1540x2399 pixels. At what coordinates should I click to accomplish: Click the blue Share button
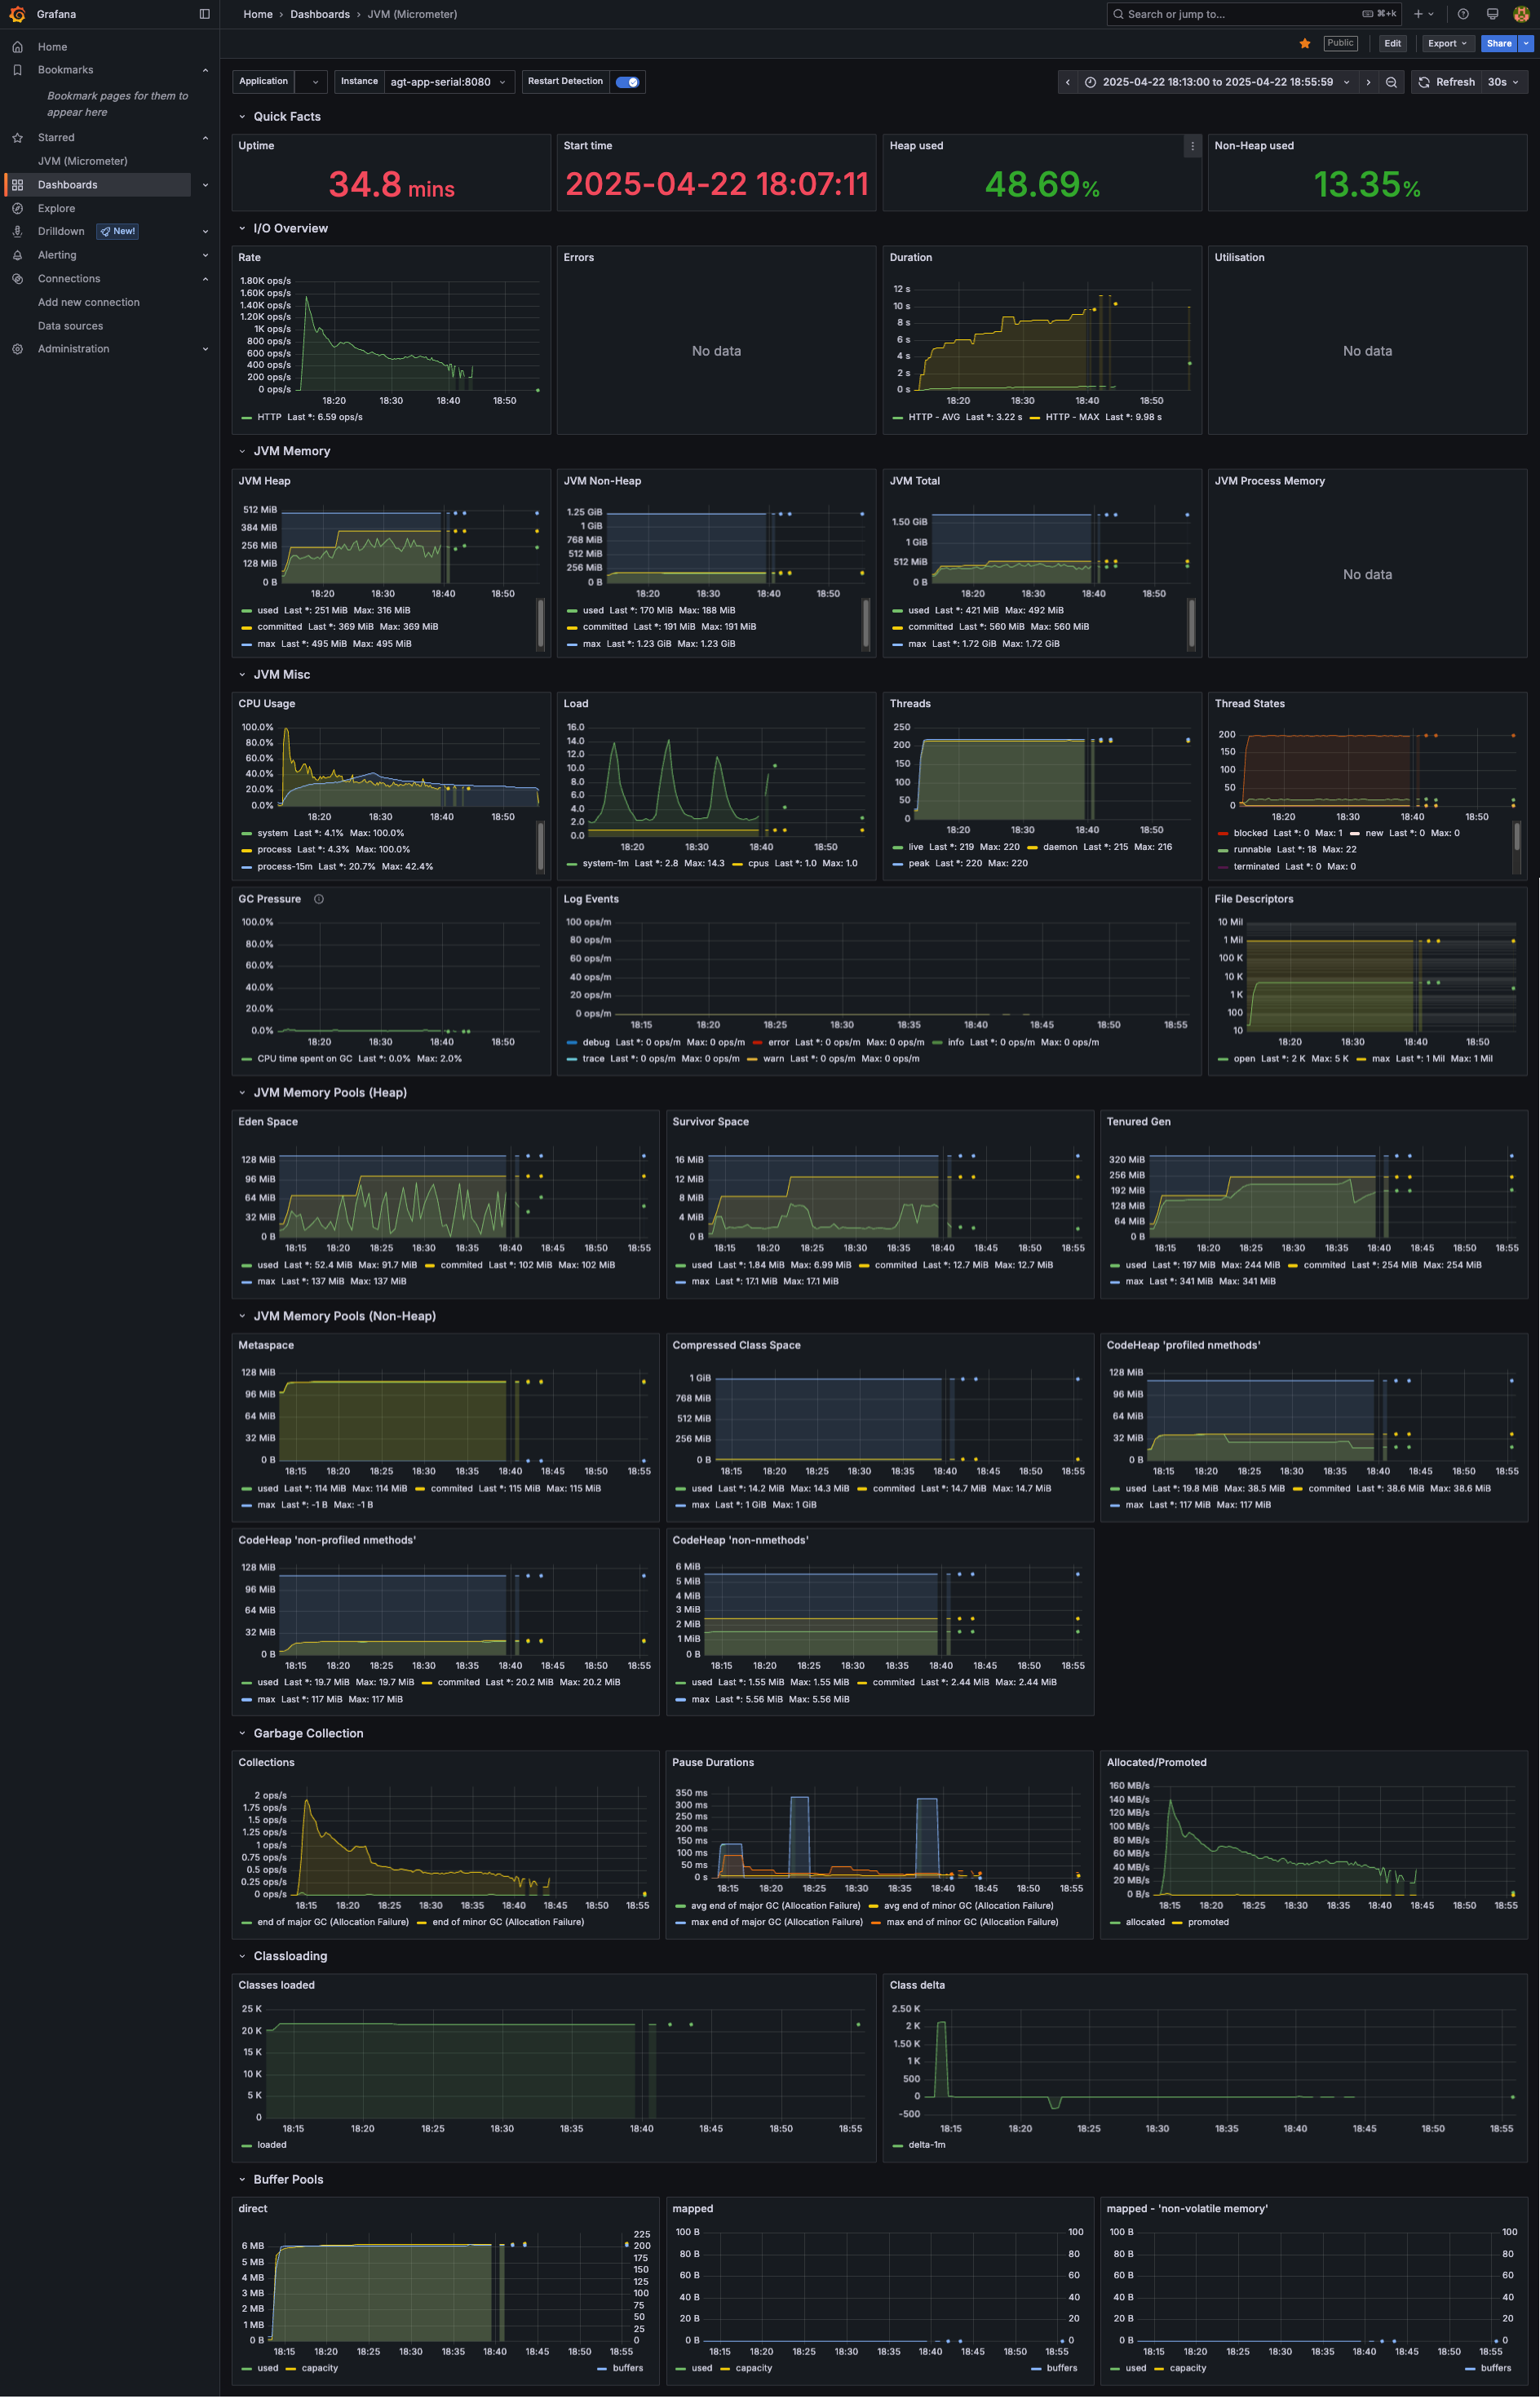click(1499, 43)
